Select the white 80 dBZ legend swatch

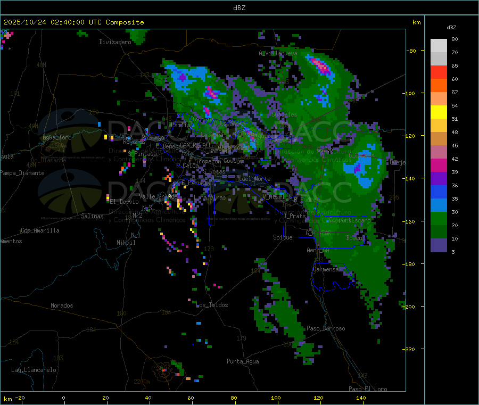click(x=439, y=46)
